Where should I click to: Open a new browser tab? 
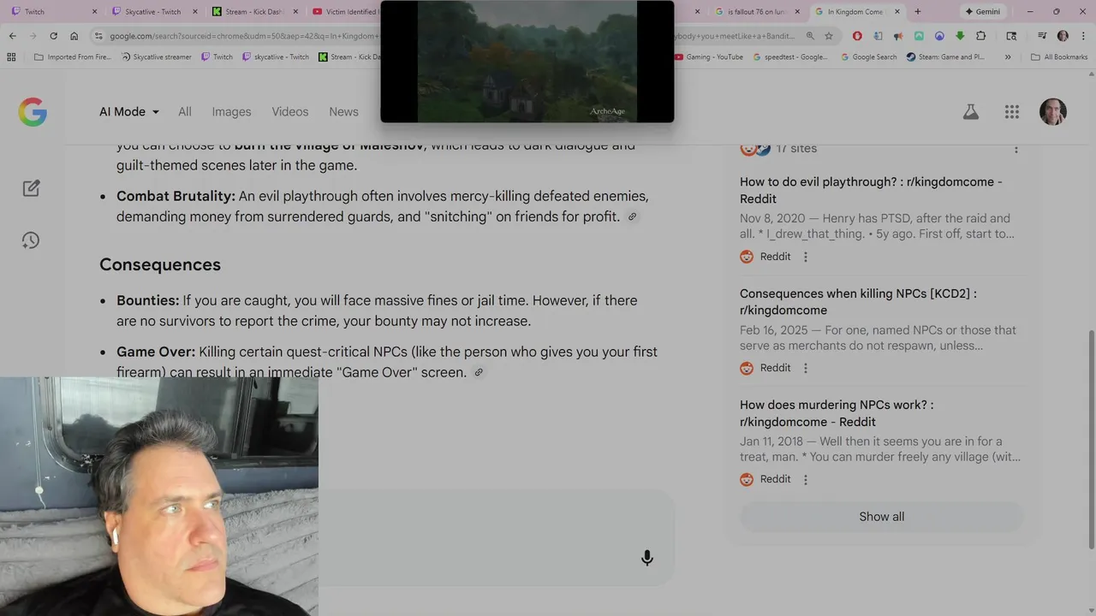[x=918, y=12]
